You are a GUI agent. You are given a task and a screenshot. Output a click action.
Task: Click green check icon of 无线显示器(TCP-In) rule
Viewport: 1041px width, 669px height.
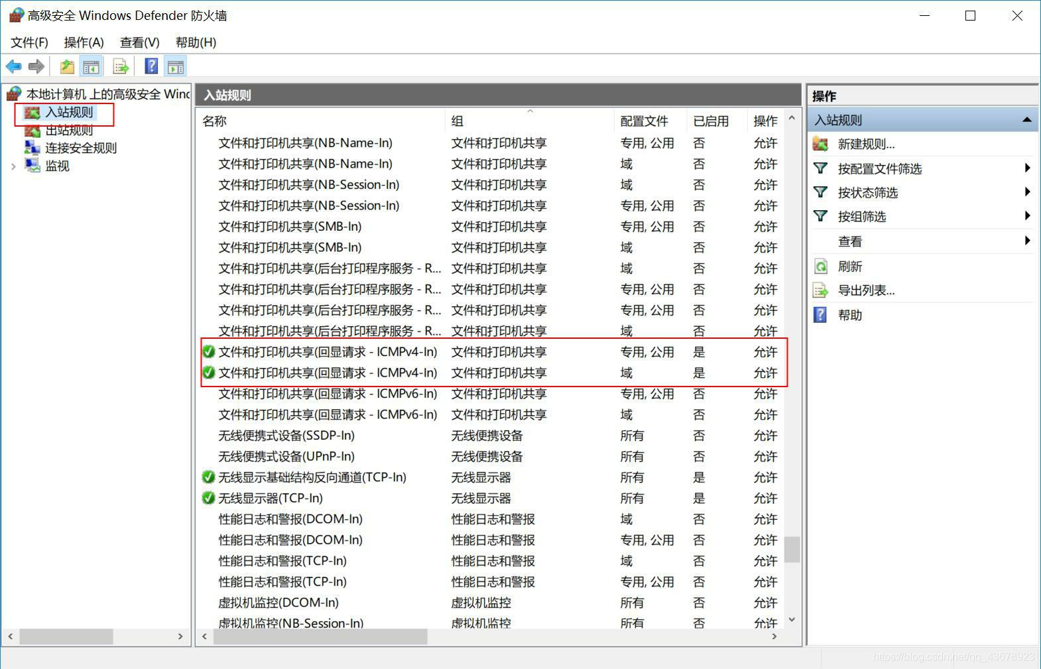coord(209,498)
